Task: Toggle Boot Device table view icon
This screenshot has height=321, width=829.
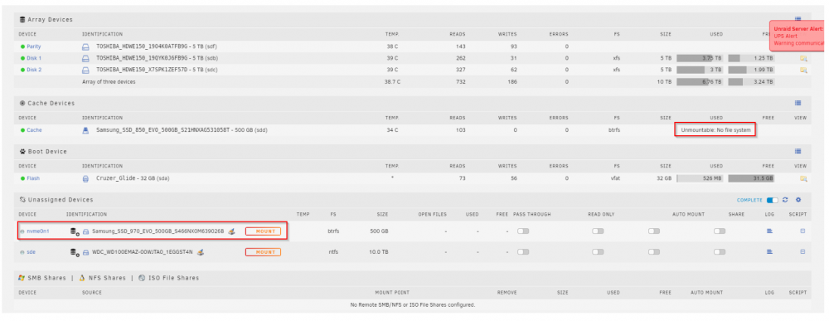Action: click(x=797, y=151)
